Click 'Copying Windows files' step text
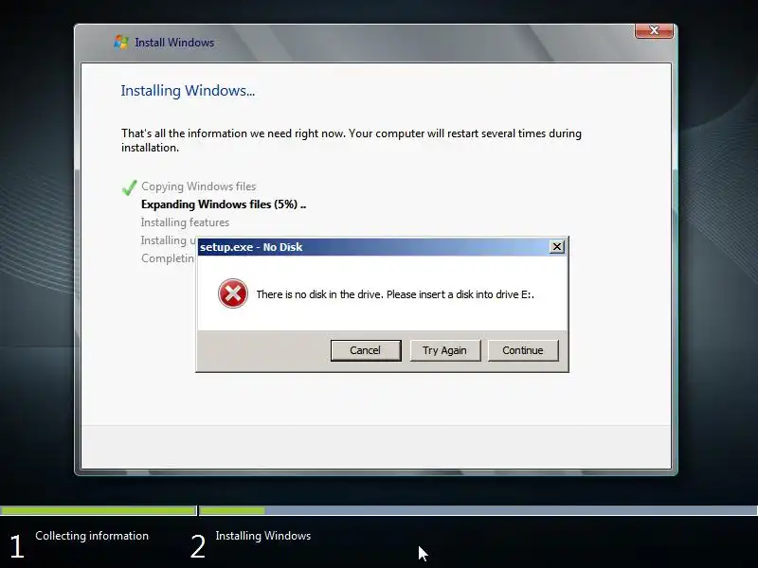The image size is (758, 568). pos(198,186)
